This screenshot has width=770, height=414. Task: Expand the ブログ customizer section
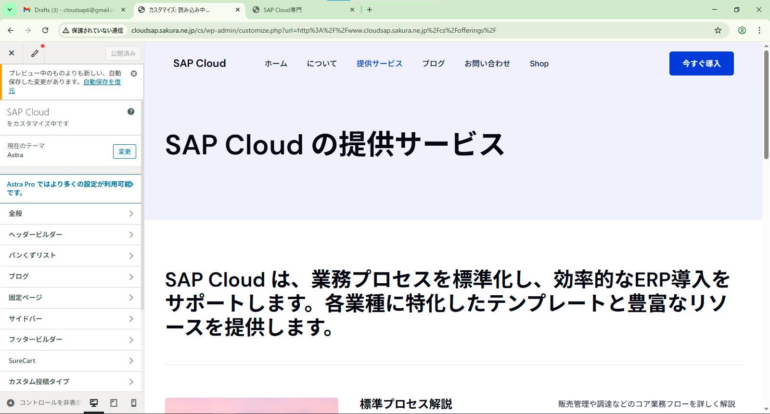click(71, 276)
